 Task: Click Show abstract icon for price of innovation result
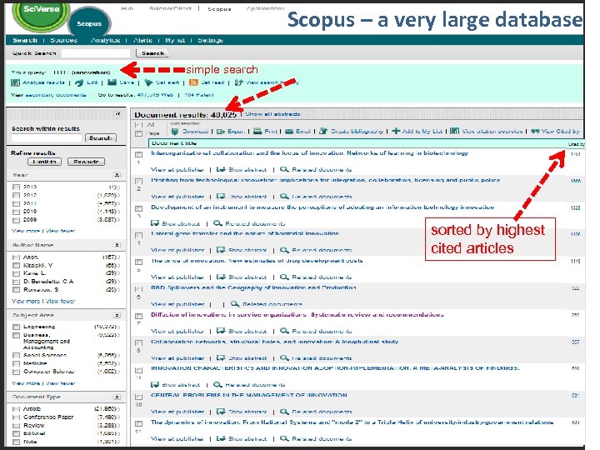pos(220,277)
